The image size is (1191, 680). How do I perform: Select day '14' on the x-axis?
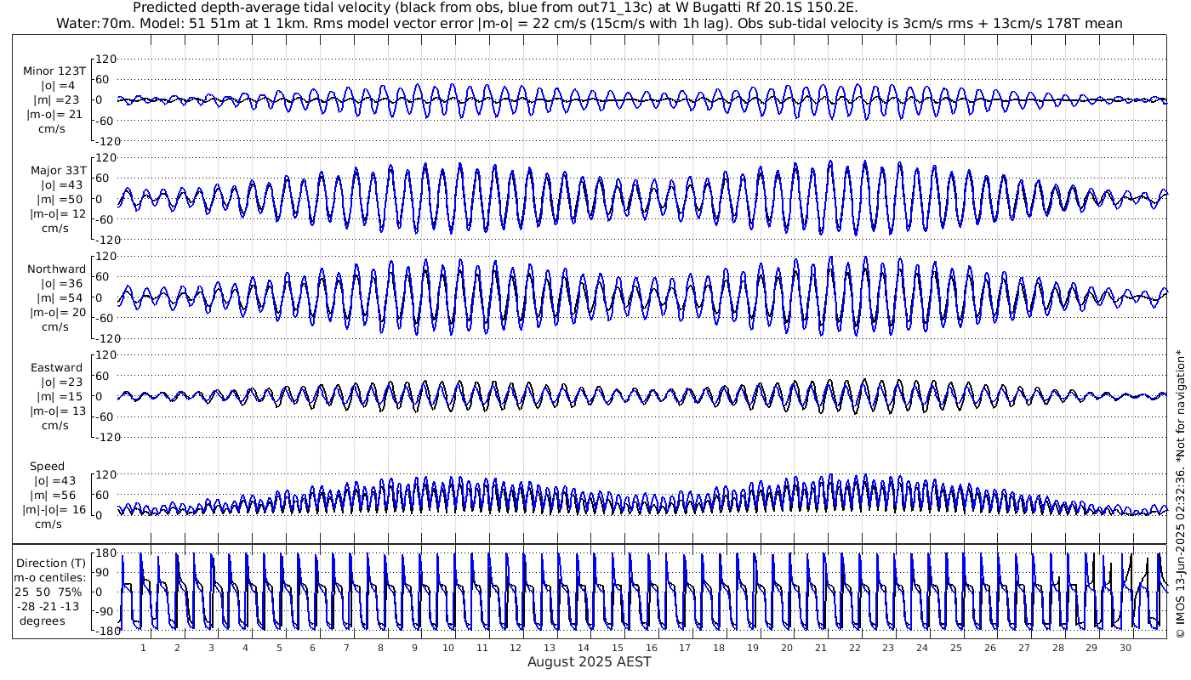tap(584, 648)
